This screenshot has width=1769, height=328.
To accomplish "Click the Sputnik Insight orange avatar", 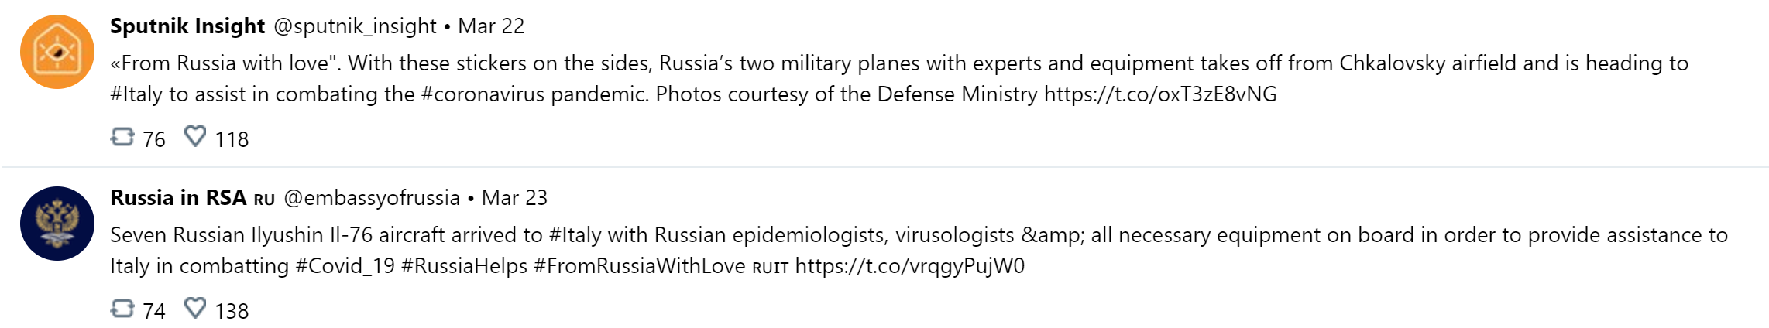I will (57, 52).
